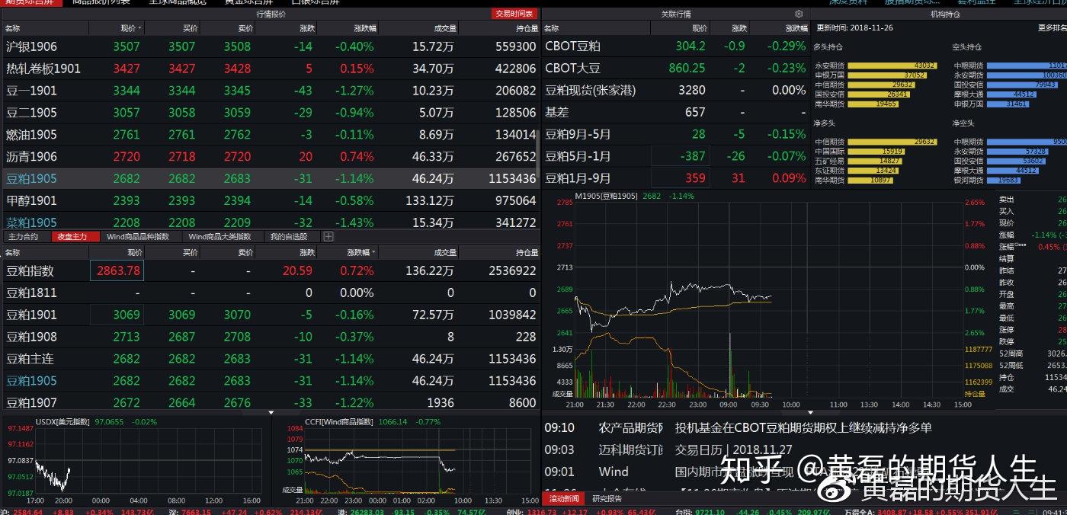Select the 沥青1906 row

(x=270, y=157)
